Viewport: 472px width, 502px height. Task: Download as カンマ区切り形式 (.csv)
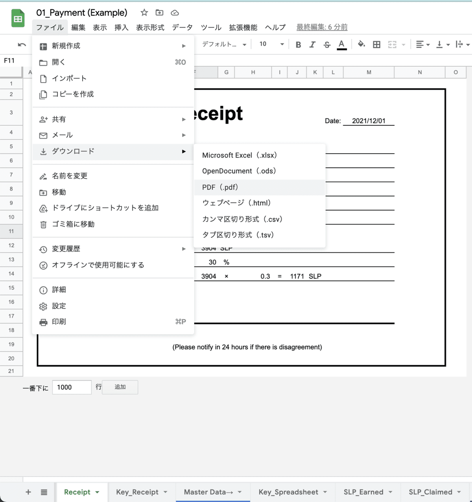260,219
